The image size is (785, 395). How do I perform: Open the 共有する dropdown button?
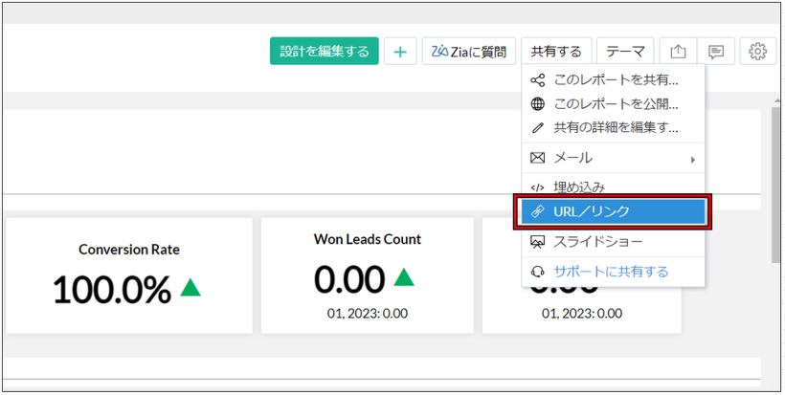(x=556, y=52)
